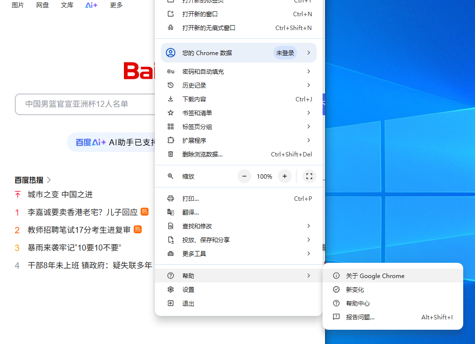The height and width of the screenshot is (344, 475).
Task: Open the 网盘 link on Baidu
Action: pyautogui.click(x=42, y=5)
